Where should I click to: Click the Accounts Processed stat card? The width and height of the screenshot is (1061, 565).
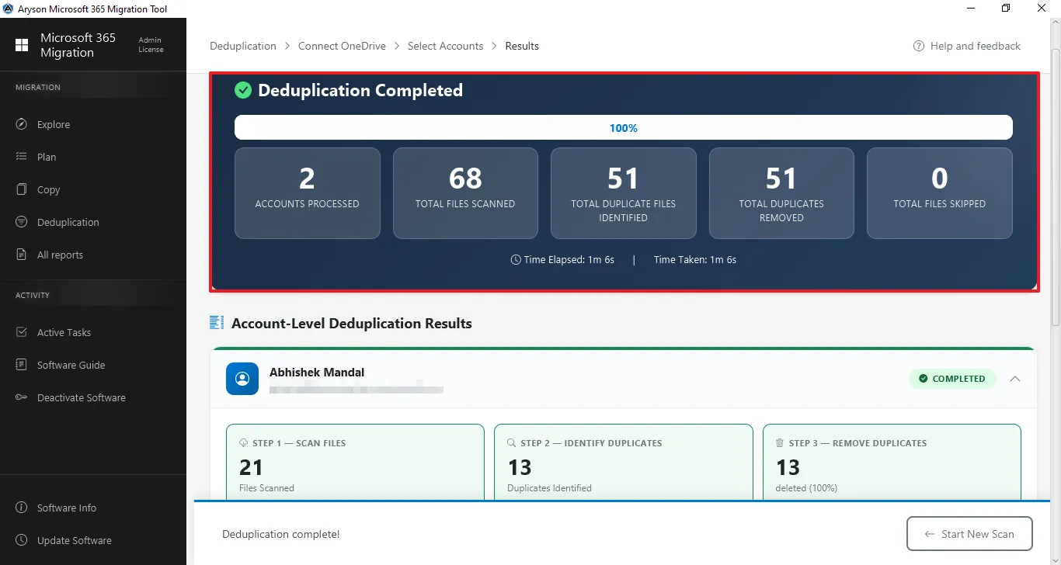308,193
